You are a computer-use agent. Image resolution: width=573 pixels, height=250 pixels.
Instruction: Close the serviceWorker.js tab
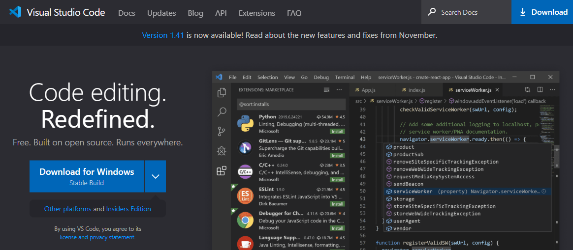tap(497, 90)
